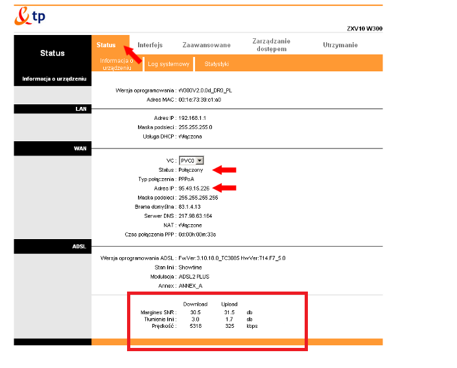The width and height of the screenshot is (457, 368).
Task: Select download speed 5318
Action: tap(196, 326)
